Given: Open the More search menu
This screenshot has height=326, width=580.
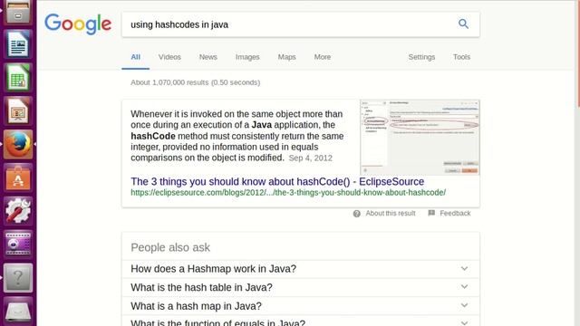Looking at the screenshot, I should (x=323, y=57).
